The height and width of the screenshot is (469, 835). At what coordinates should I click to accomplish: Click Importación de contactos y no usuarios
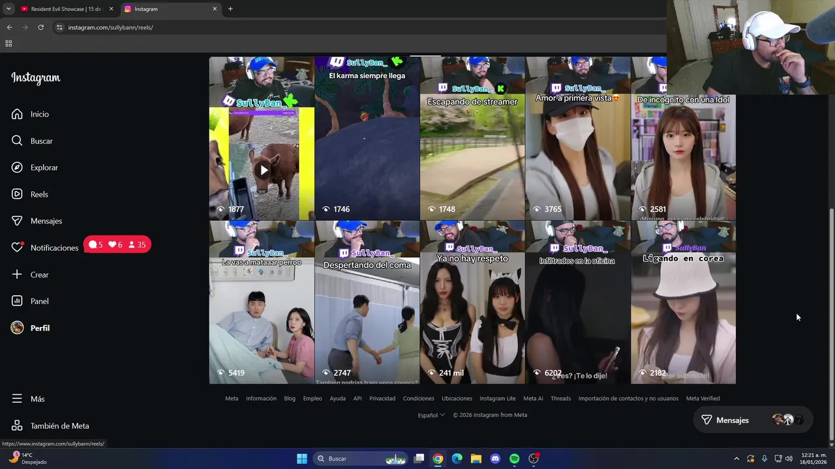pyautogui.click(x=628, y=399)
